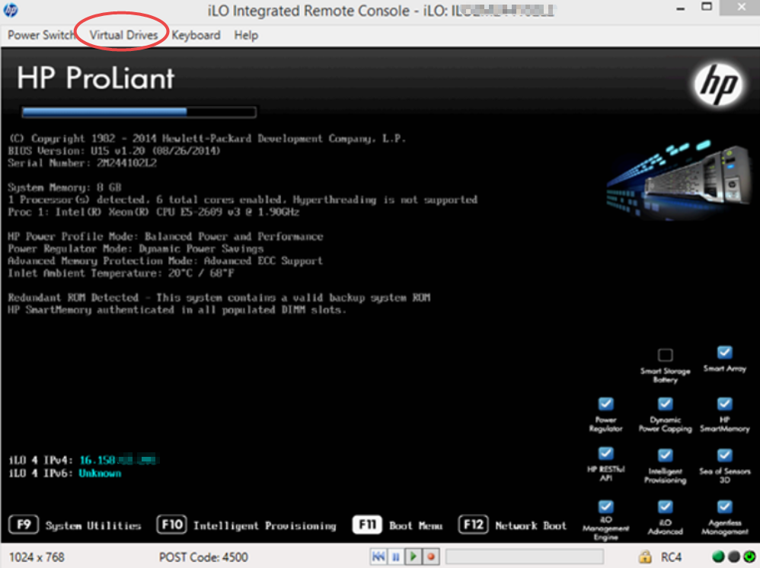Screen dimensions: 760x568
Task: Toggle the Agentless Management checkbox
Action: [725, 506]
